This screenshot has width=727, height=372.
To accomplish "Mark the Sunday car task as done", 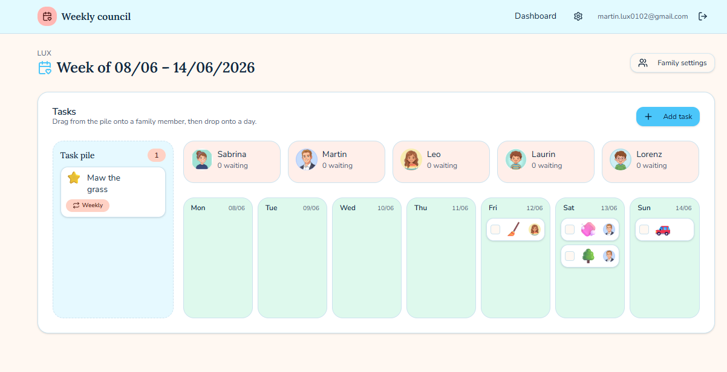I will click(644, 229).
